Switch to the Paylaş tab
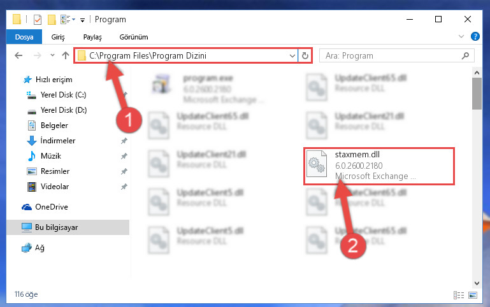Screen dimensions: 490x307 (x=92, y=37)
